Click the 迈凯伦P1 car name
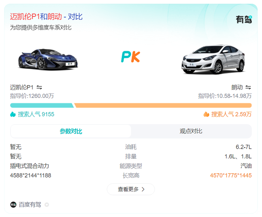 (x=22, y=87)
